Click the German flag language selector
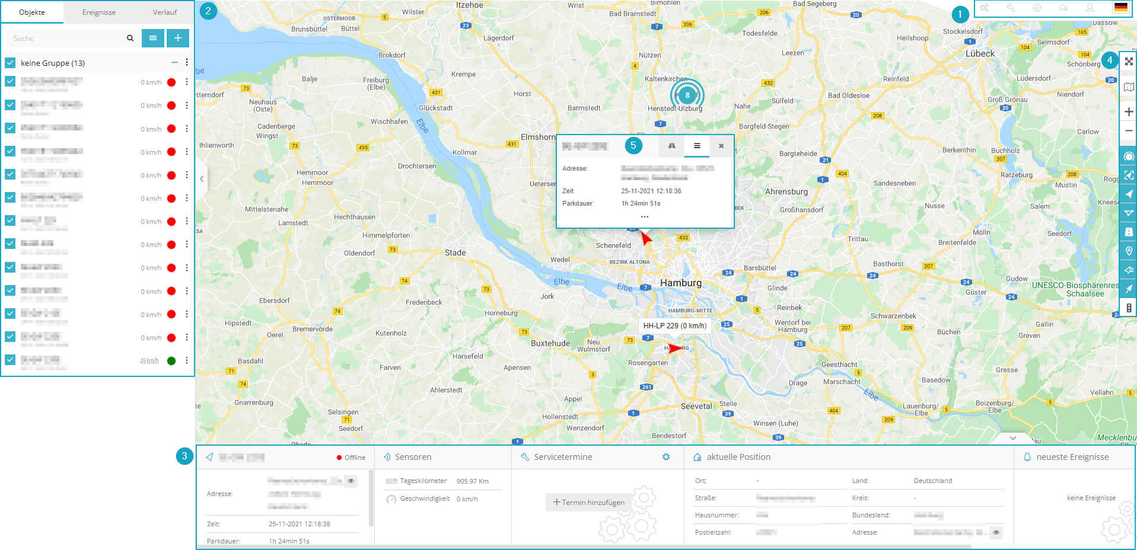 (1120, 8)
